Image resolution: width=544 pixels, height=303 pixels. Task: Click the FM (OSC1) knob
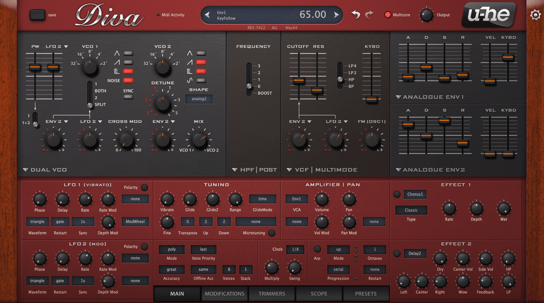point(372,140)
